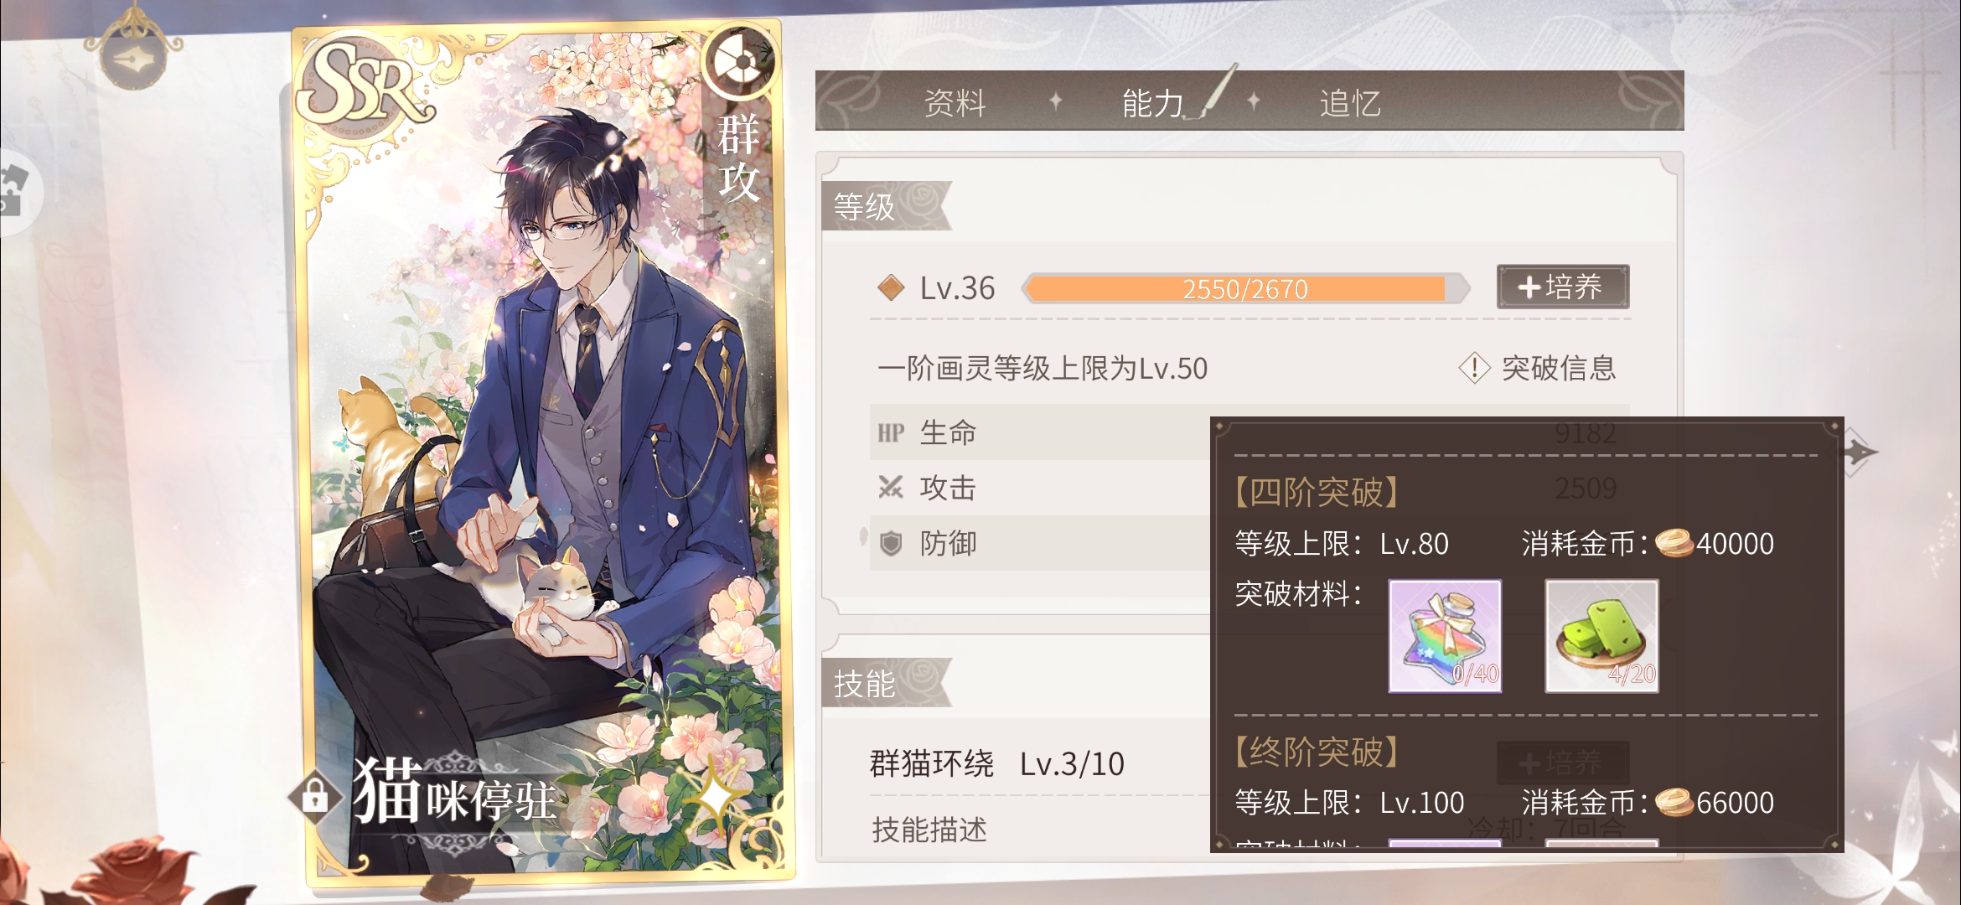Click the exclamation diamond info icon
The height and width of the screenshot is (905, 1961).
[x=1474, y=368]
